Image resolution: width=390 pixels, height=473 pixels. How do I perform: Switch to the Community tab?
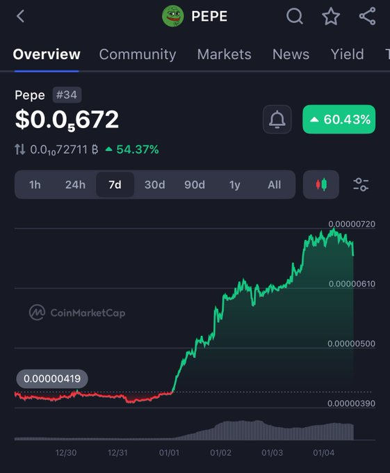[138, 54]
